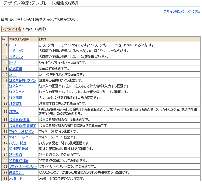Select the マイページメニュー link
202x184 pixels.
21,137
